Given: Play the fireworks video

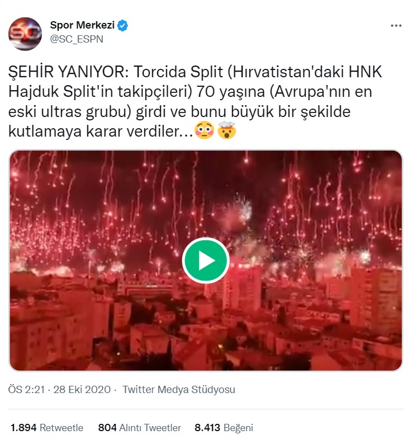Looking at the screenshot, I should (x=206, y=260).
